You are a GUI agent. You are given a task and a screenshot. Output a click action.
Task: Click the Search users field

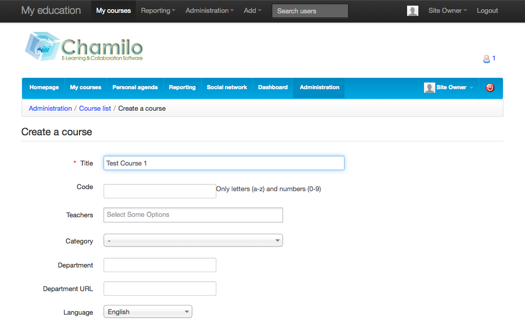[310, 11]
